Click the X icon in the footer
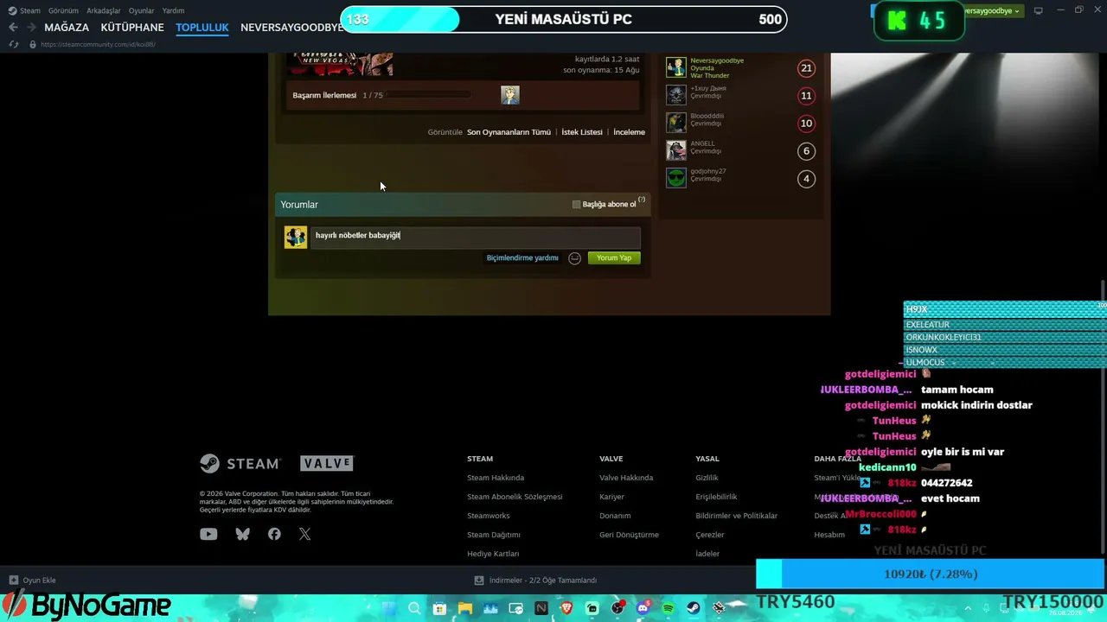 point(304,534)
